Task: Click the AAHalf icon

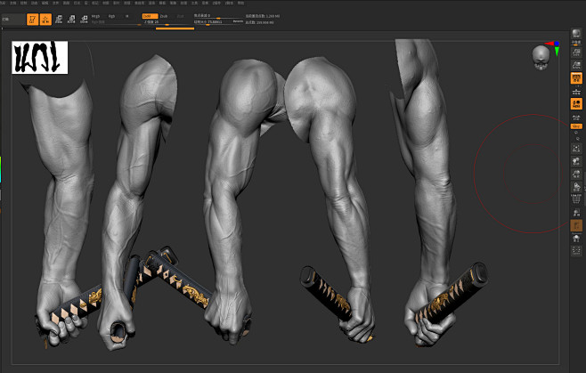Action: coord(577,65)
